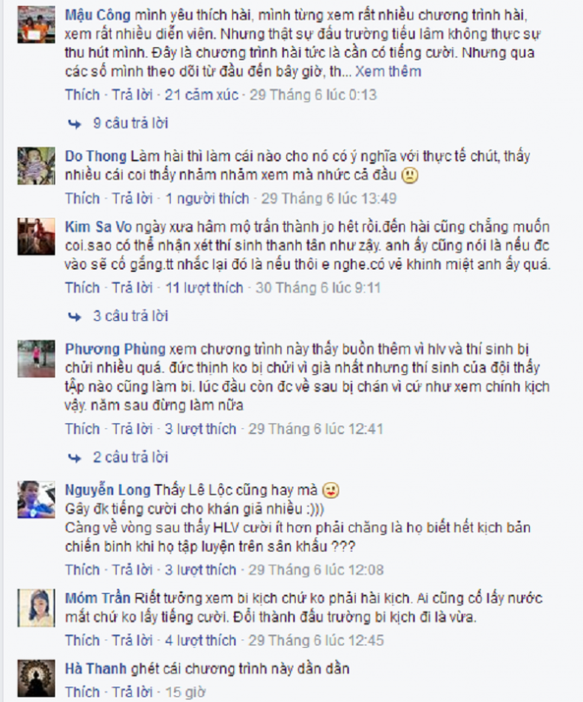
Task: Open the Phương Phùng profile name link
Action: (115, 349)
